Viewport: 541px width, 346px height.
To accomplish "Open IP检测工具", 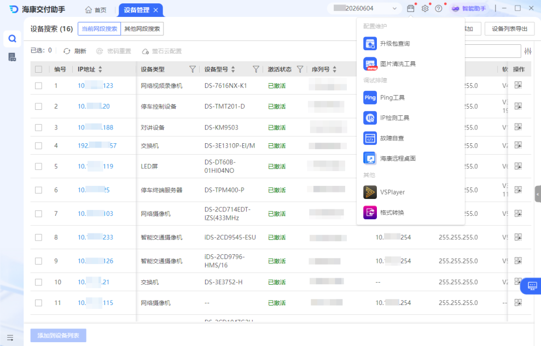I will 386,118.
